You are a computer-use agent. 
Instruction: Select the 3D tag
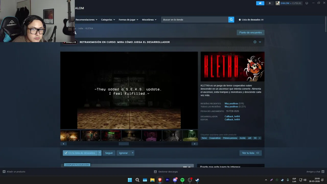click(255, 138)
